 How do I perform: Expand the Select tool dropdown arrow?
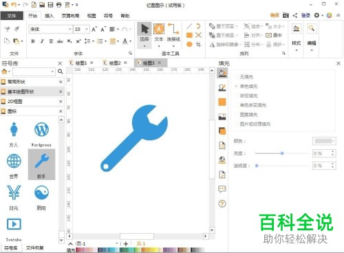pos(144,46)
